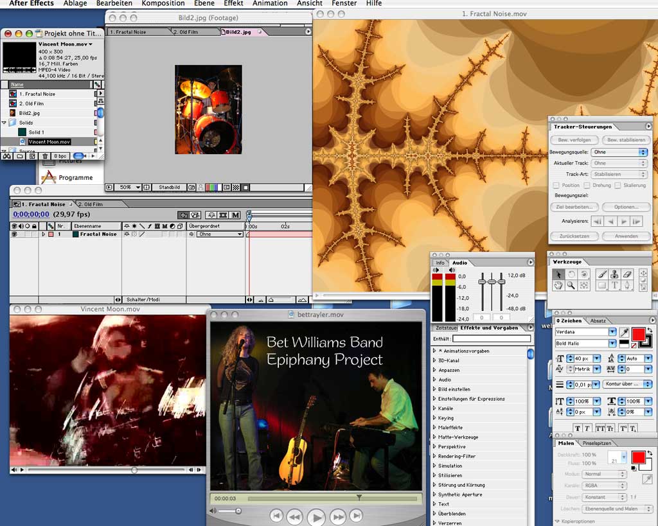Click the Enthält search field in Effekte

[x=492, y=338]
